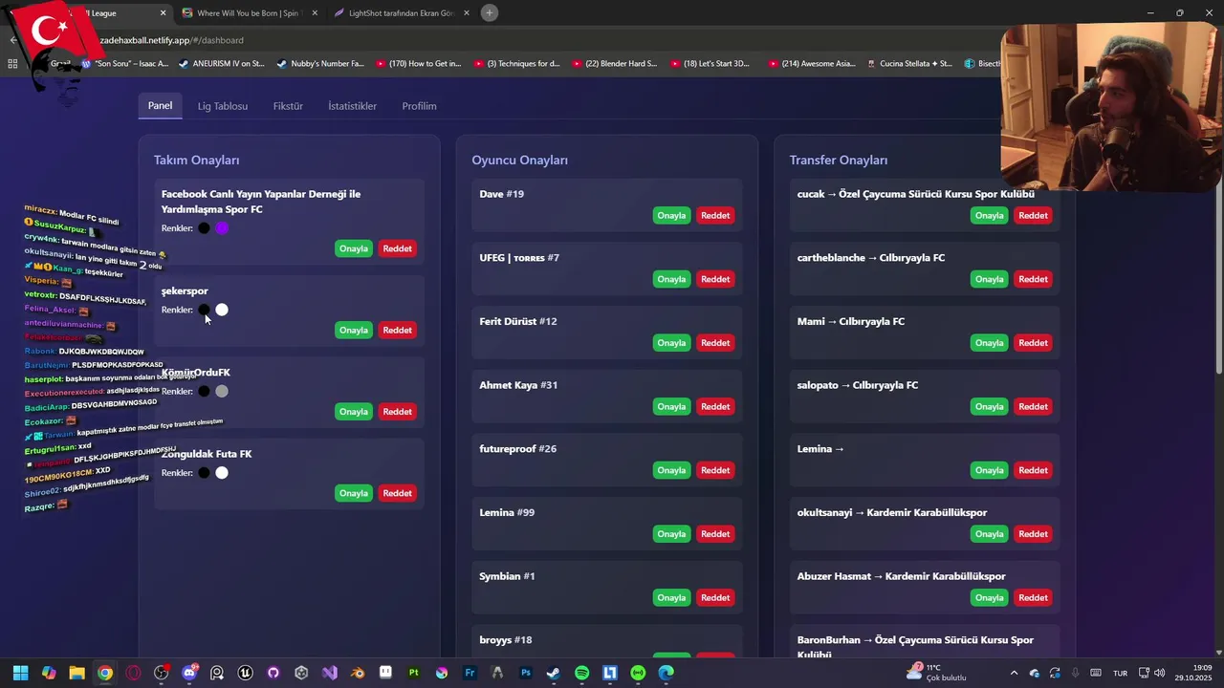
Task: Open the Fikstür tab
Action: [x=288, y=106]
